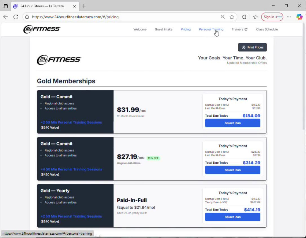Sign in to the browser profile
The image size is (306, 238).
click(272, 17)
